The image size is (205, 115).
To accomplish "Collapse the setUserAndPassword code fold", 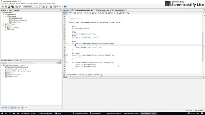I will (x=67, y=63).
